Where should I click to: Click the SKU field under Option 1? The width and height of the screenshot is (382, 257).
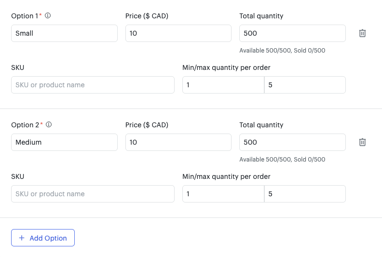coord(93,85)
